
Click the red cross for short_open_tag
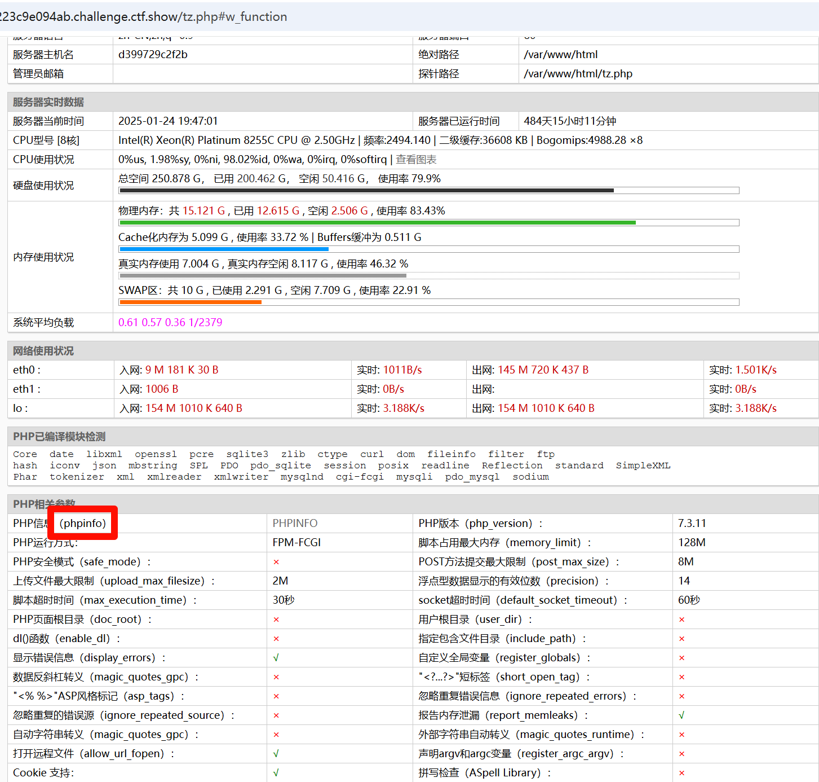pyautogui.click(x=681, y=677)
